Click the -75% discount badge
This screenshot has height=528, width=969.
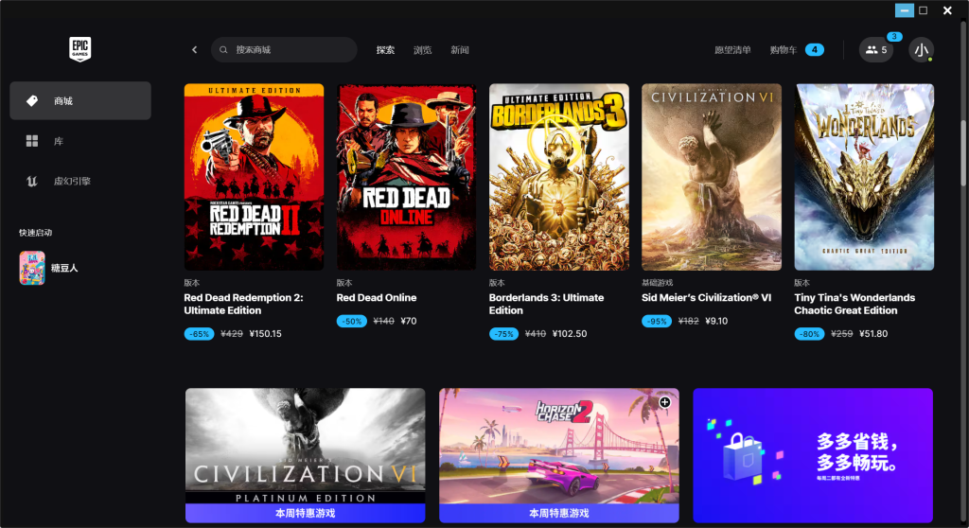[503, 334]
